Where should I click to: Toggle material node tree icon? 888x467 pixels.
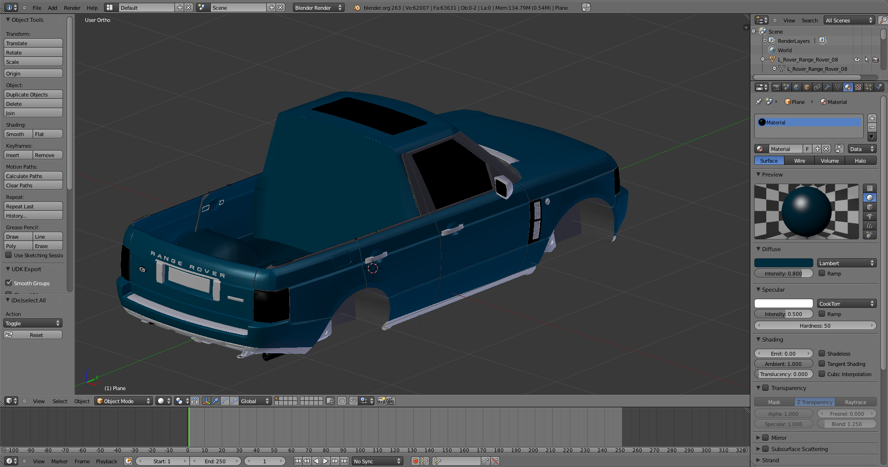pos(839,149)
